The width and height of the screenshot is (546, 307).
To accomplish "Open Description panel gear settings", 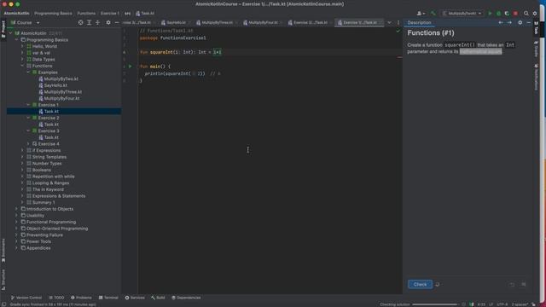I will (520, 23).
